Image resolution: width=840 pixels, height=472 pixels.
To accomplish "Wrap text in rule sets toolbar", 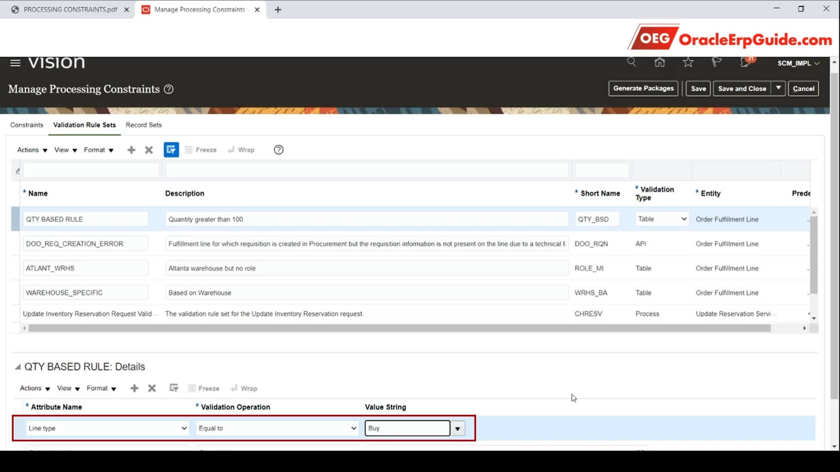I will (x=241, y=150).
